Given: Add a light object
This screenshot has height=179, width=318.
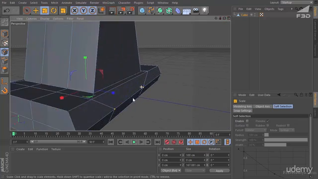Looking at the screenshot, I should pyautogui.click(x=205, y=10).
